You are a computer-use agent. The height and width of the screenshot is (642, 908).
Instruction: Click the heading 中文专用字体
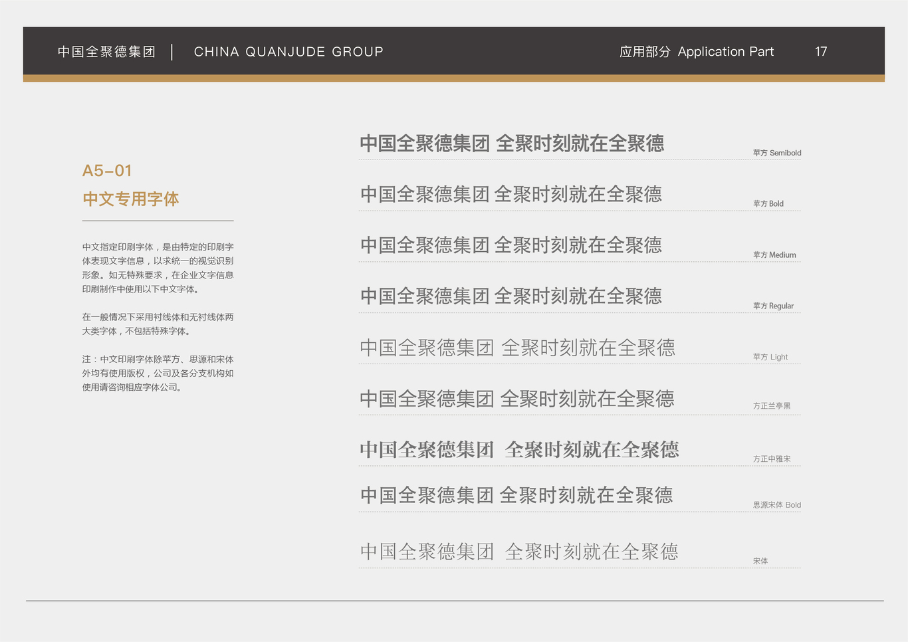click(131, 199)
